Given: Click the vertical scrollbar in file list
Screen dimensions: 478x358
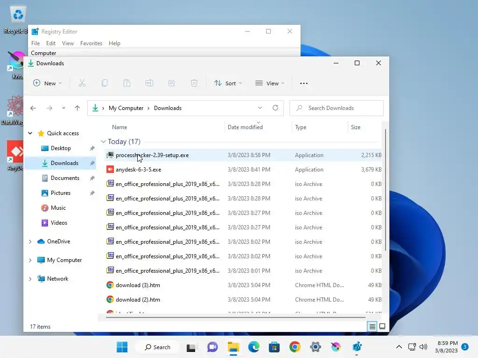Looking at the screenshot, I should (385, 190).
